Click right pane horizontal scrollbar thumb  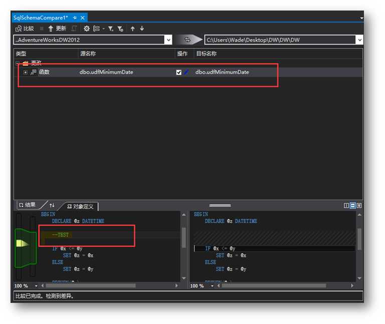(274, 286)
